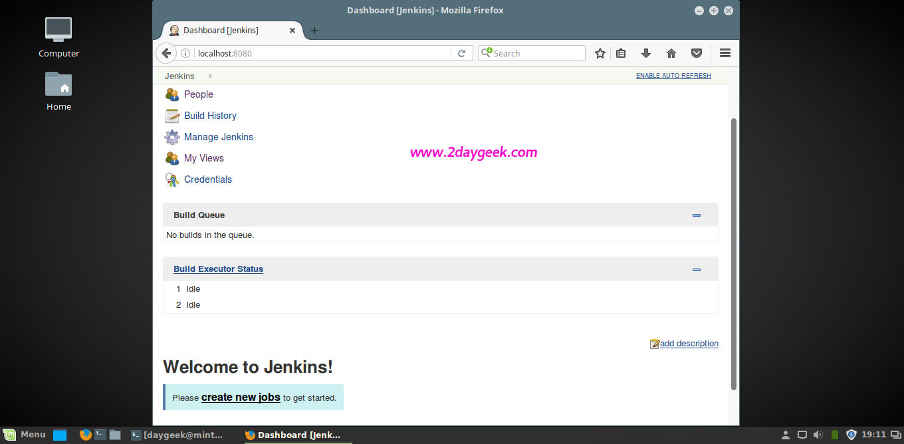Click the 19:11 clock in the panel
904x444 pixels.
point(873,435)
